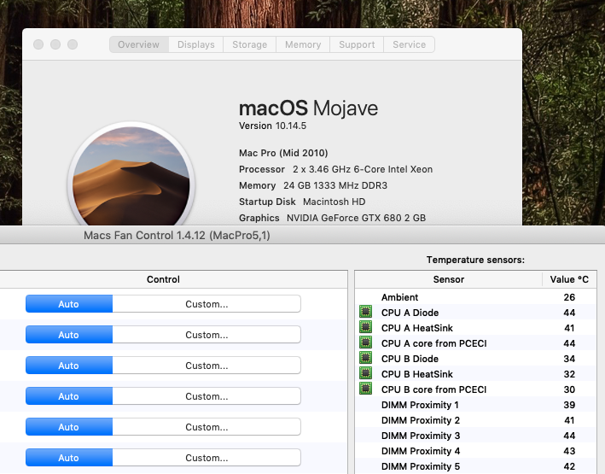Image resolution: width=605 pixels, height=474 pixels.
Task: Select the CPU A HeatSink sensor name
Action: (x=417, y=328)
